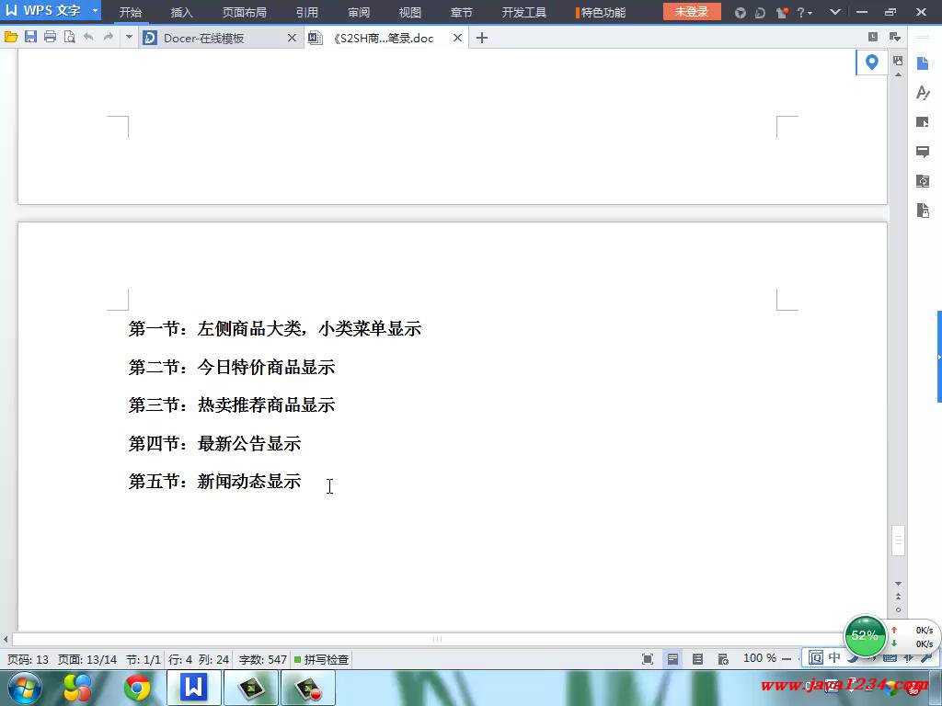Open the 插入 ribbon tab

point(181,12)
